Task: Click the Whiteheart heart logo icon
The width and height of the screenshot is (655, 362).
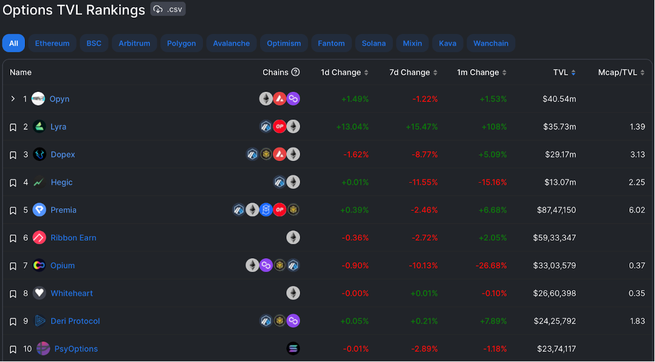Action: (39, 293)
